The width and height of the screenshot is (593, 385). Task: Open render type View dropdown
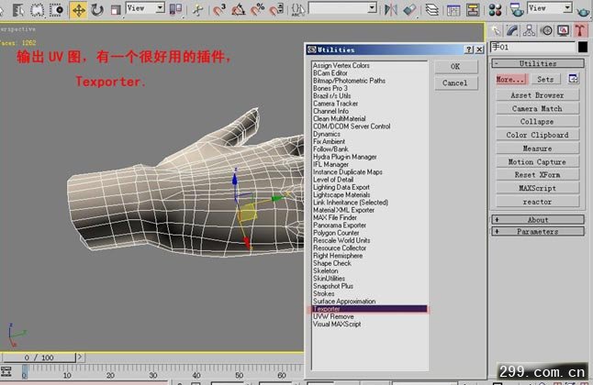[550, 8]
